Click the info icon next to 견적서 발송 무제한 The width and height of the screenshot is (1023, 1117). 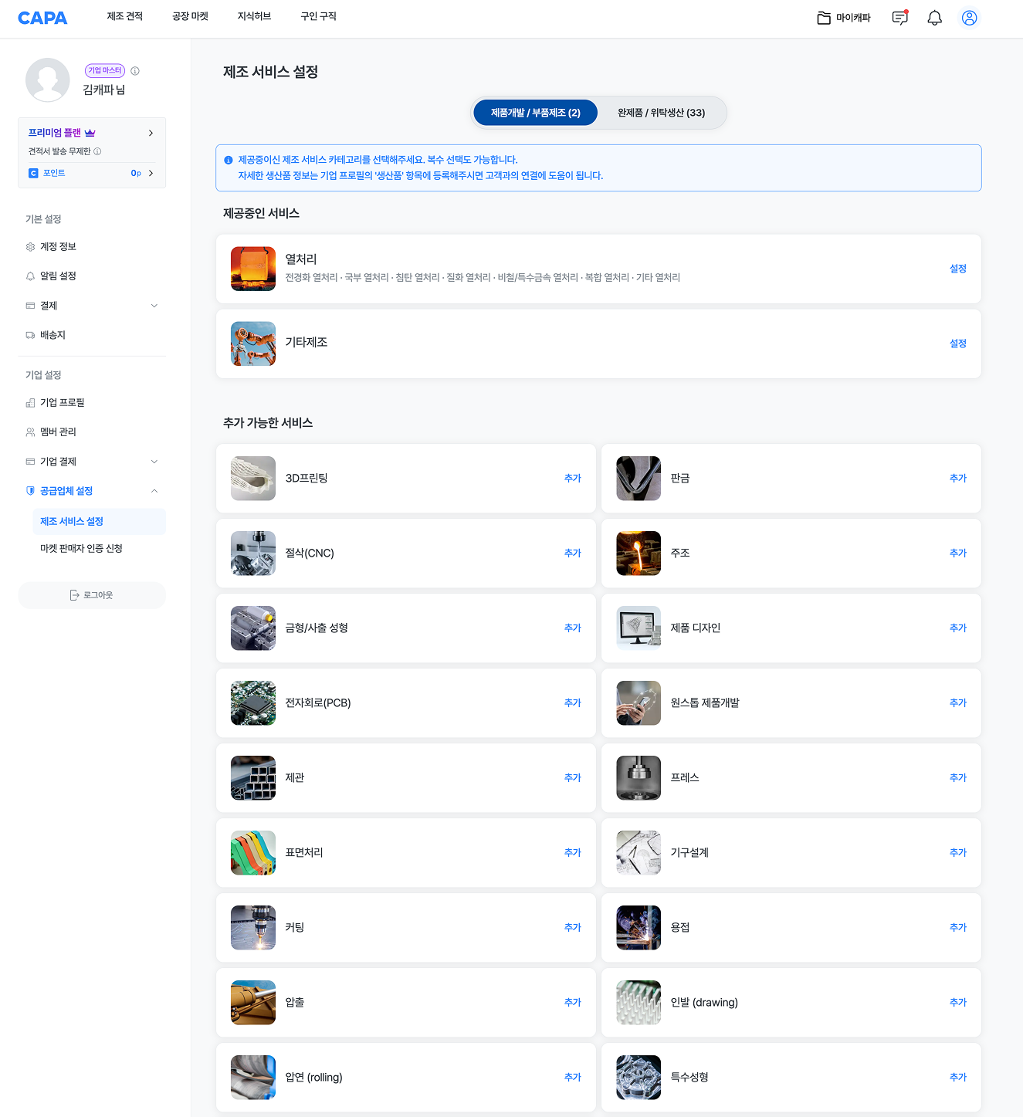(97, 151)
